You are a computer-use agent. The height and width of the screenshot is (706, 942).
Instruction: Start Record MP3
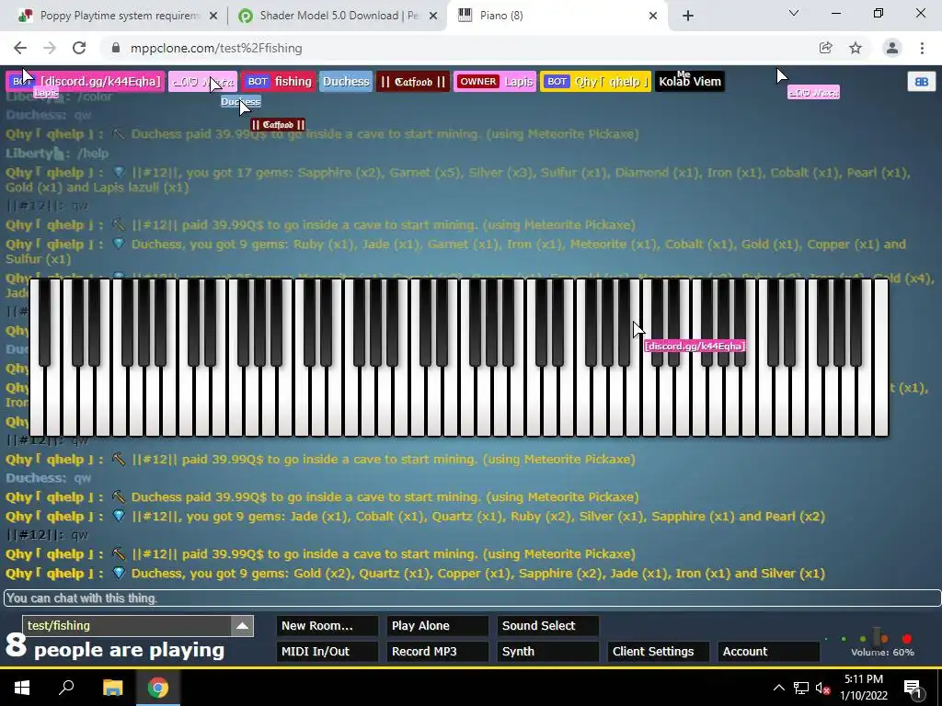point(437,652)
